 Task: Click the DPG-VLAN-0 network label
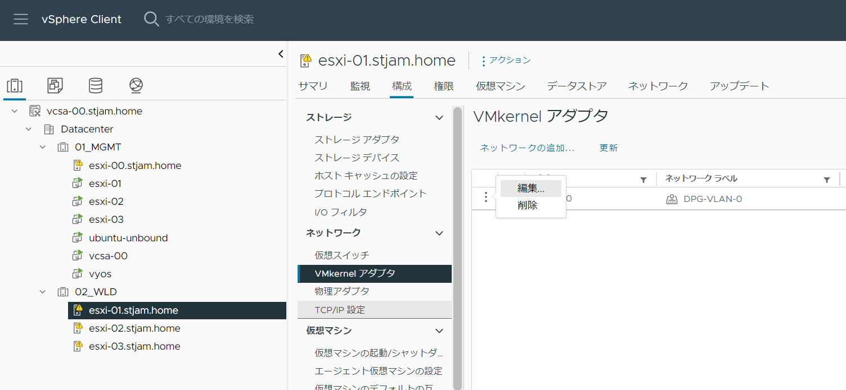click(x=713, y=199)
